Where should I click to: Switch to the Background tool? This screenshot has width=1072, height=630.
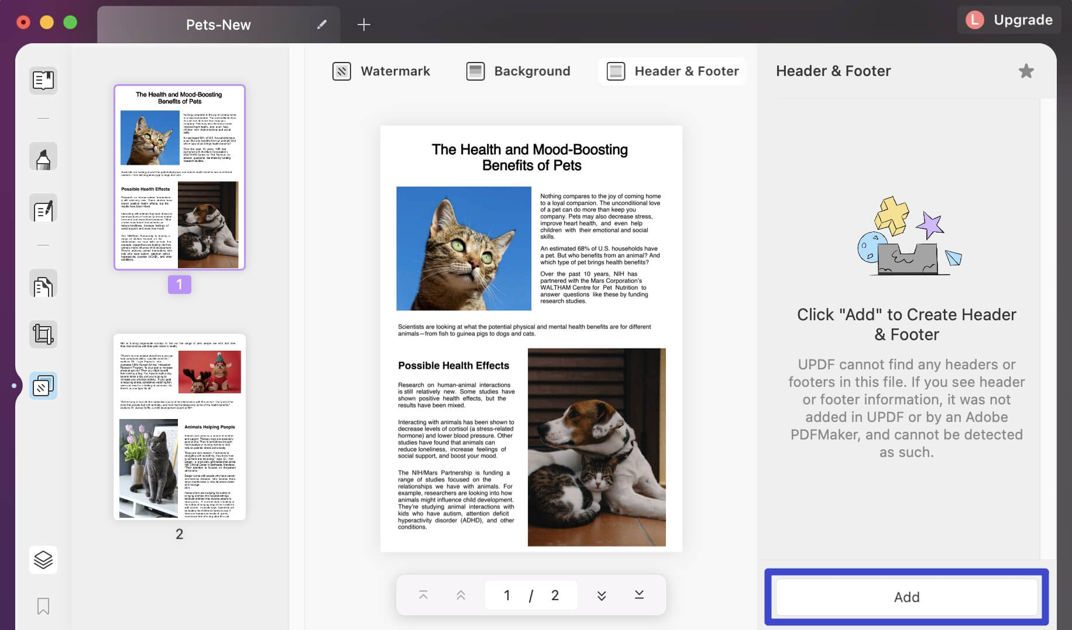coord(517,71)
